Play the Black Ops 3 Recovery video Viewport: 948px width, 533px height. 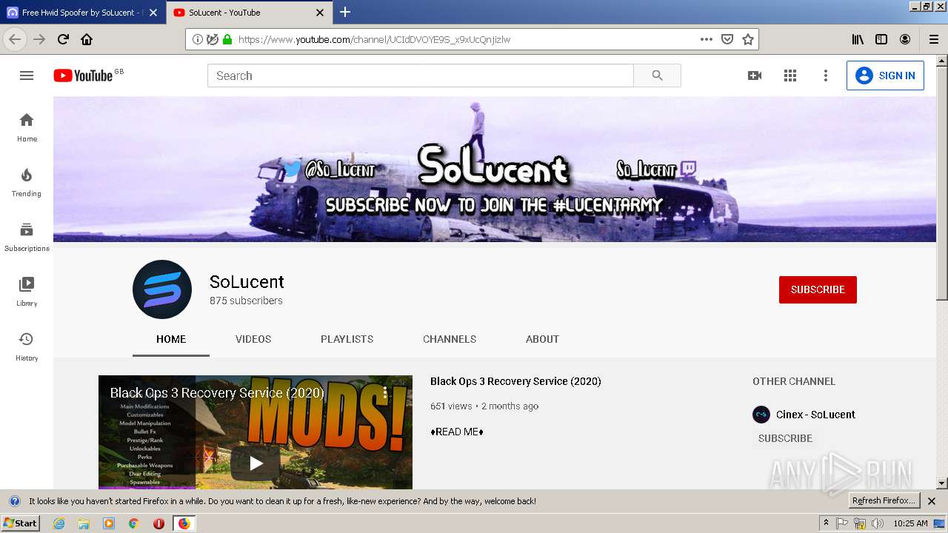point(256,463)
